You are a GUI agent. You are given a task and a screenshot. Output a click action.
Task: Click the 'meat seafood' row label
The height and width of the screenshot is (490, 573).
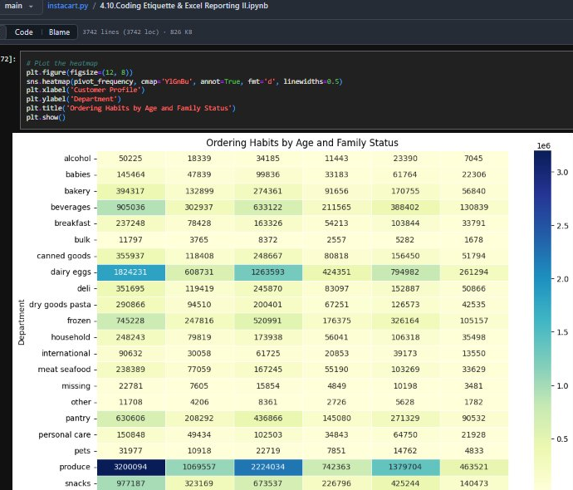click(64, 370)
